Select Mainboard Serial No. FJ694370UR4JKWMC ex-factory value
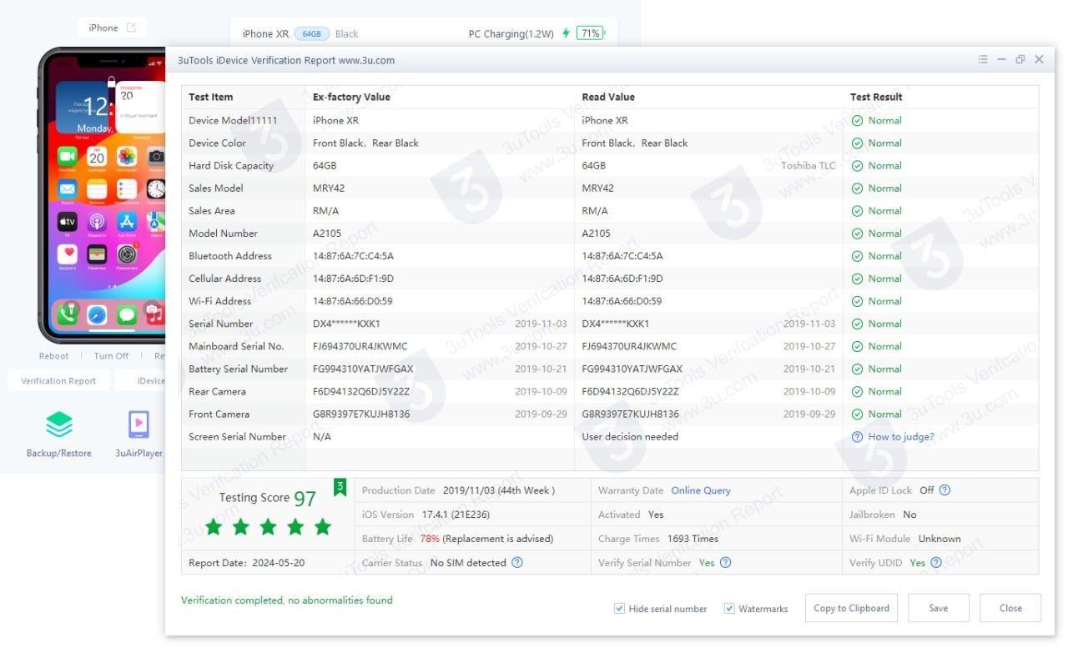Image resolution: width=1068 pixels, height=648 pixels. coord(360,347)
